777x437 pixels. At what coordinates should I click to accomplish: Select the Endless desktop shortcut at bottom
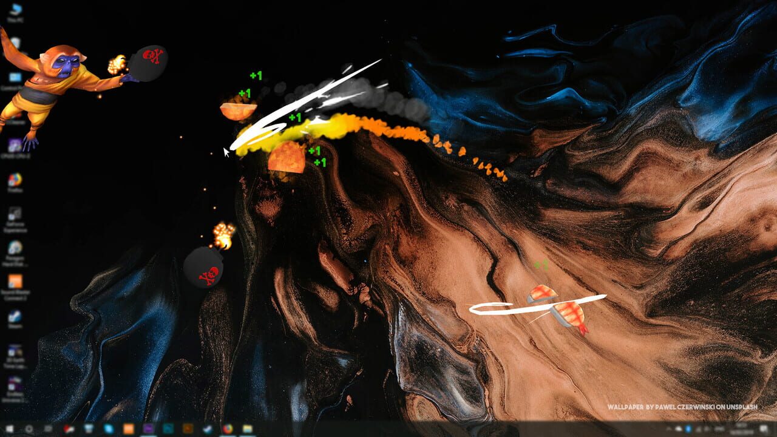[x=15, y=389]
